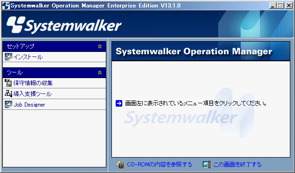Click the large Systemwalker logo banner
The height and width of the screenshot is (173, 295).
click(x=64, y=25)
